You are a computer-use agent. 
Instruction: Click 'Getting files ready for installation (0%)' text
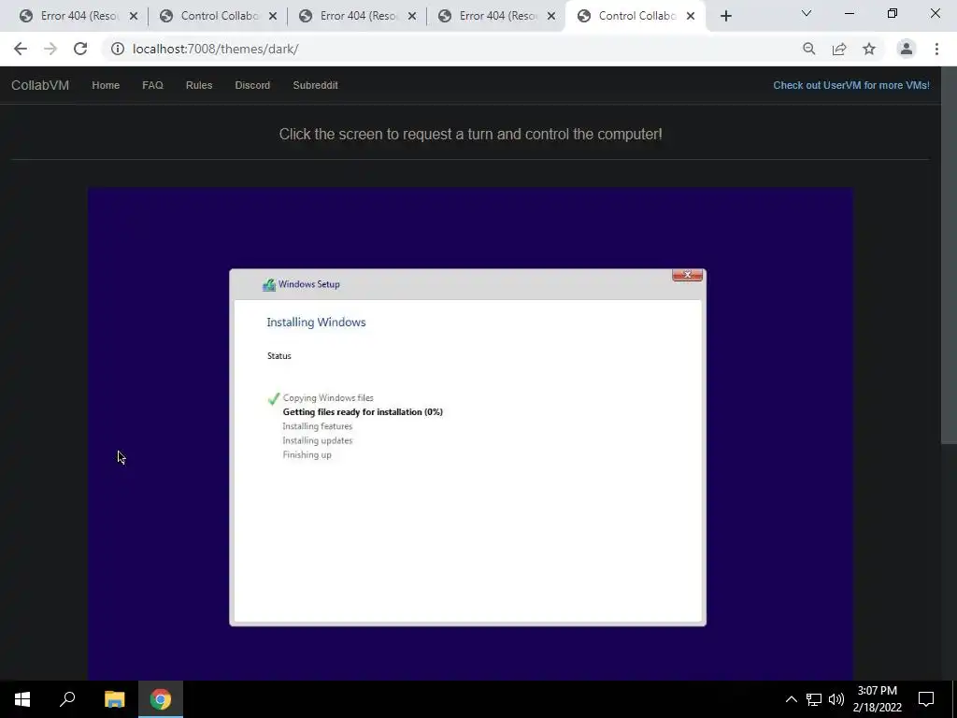click(363, 412)
